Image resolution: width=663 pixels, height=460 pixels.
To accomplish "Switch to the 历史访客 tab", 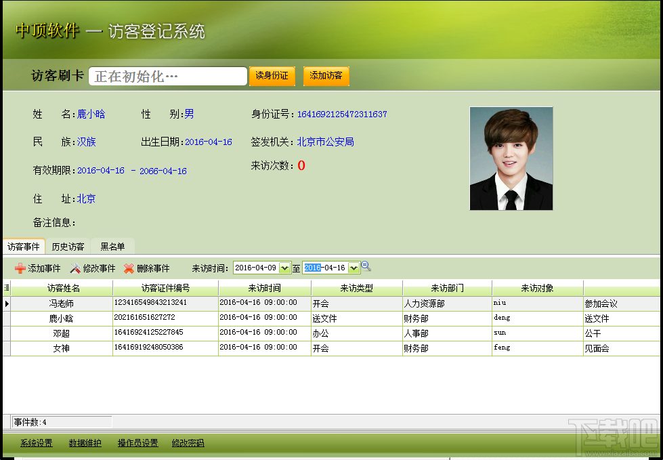I will coord(68,247).
